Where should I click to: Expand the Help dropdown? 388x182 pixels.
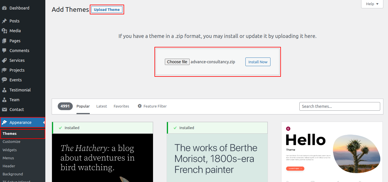point(372,4)
